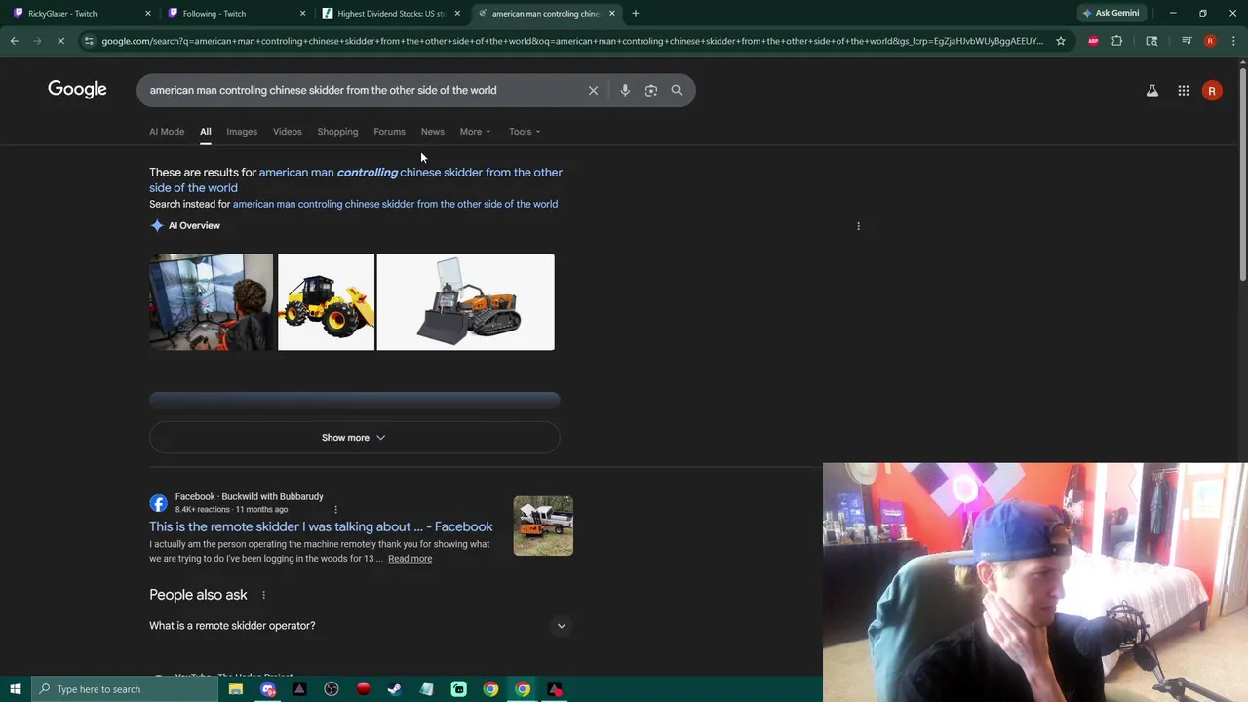The image size is (1248, 702).
Task: Open Chrome three-dot menu
Action: pyautogui.click(x=1234, y=41)
